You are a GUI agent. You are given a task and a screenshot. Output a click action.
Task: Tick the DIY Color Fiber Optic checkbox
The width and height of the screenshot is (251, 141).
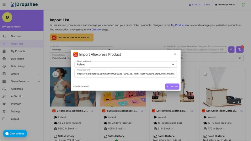pyautogui.click(x=205, y=74)
